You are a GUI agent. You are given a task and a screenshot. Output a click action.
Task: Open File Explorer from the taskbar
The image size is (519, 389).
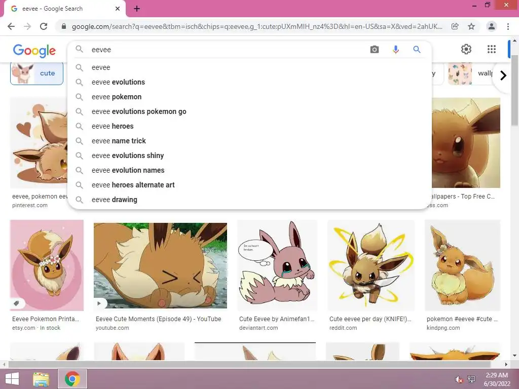click(41, 379)
